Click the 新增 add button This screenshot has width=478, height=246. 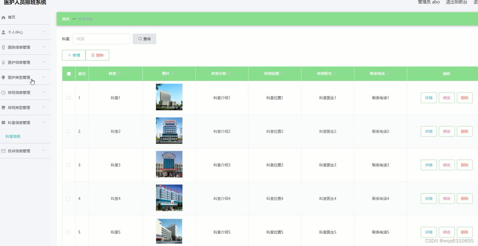coord(74,55)
